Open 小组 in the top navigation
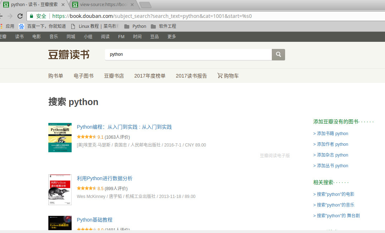385x233 pixels. click(x=88, y=36)
